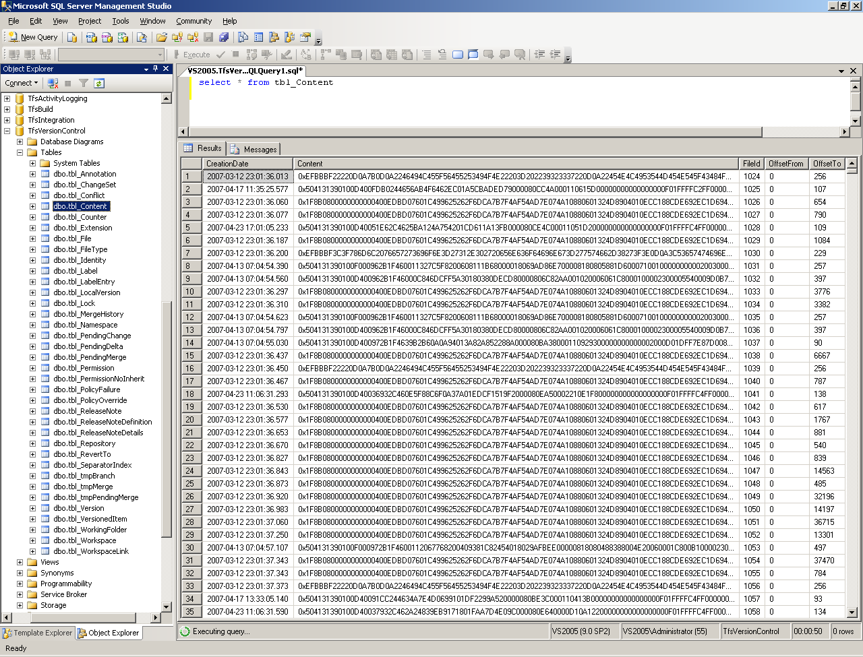Refresh the Object Explorer tree
Screen dimensions: 863x657
[x=99, y=83]
